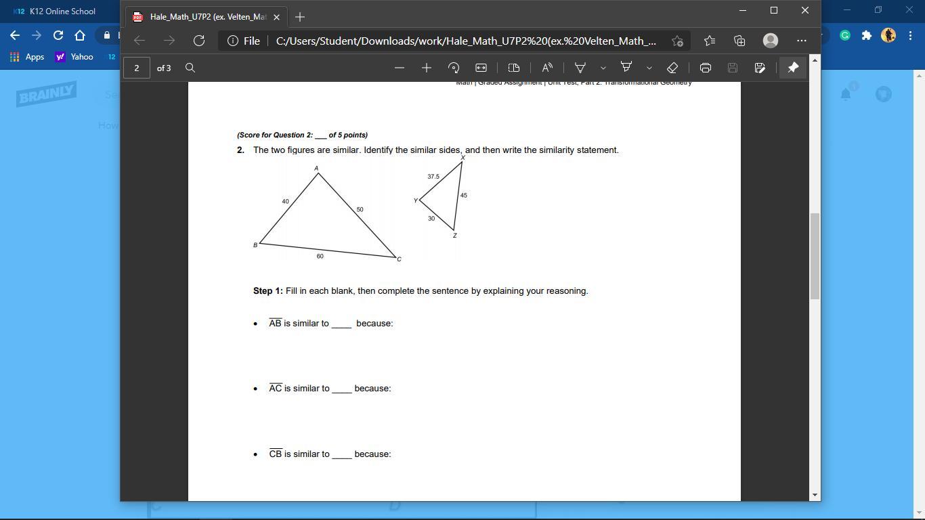
Task: Select the Highlight tool
Action: [626, 68]
